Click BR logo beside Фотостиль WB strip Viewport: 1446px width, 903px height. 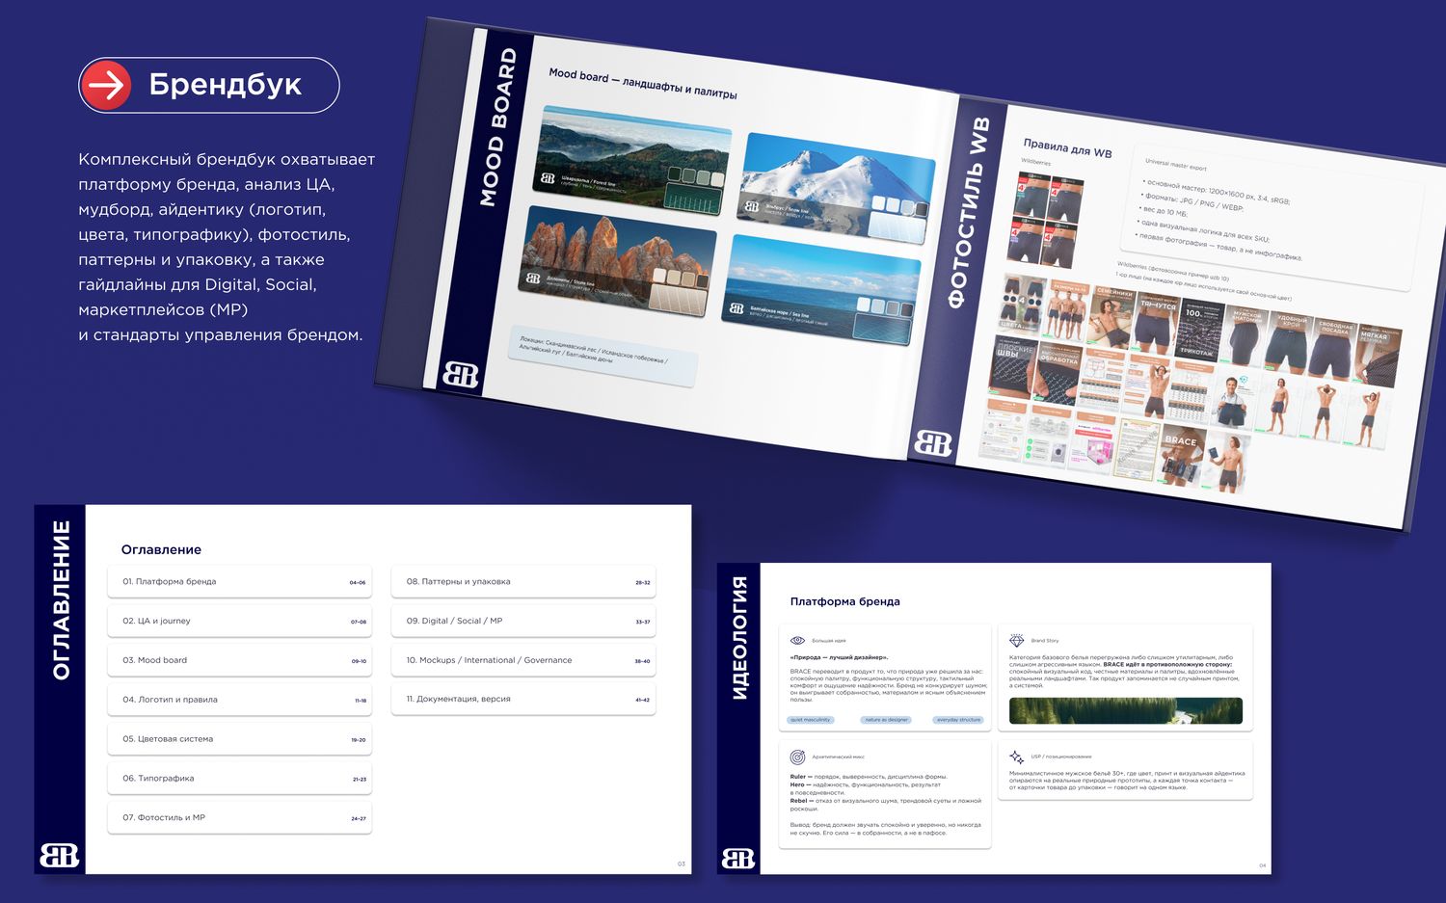(x=932, y=442)
